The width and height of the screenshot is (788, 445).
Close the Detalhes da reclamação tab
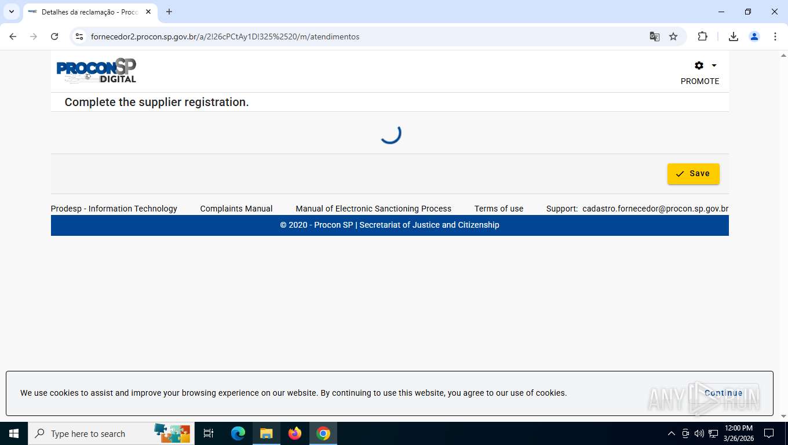coord(148,12)
